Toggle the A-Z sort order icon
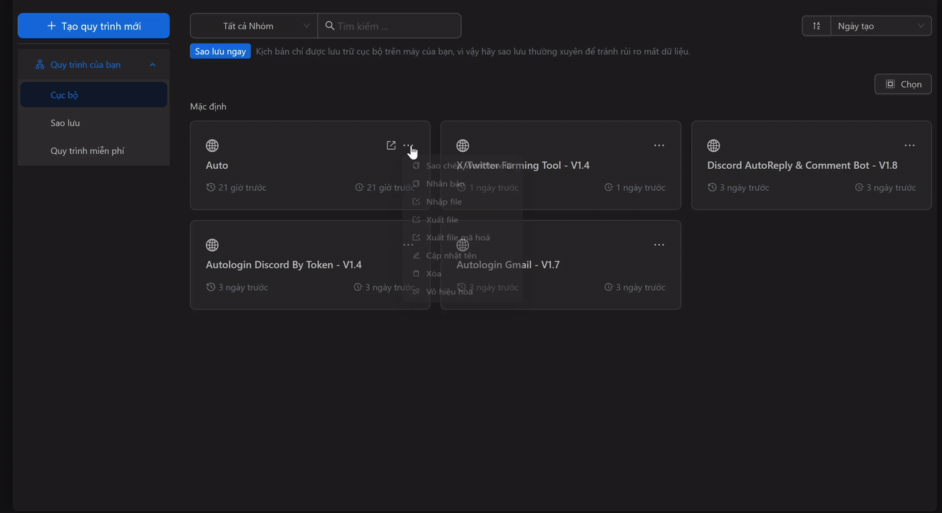 [x=815, y=25]
